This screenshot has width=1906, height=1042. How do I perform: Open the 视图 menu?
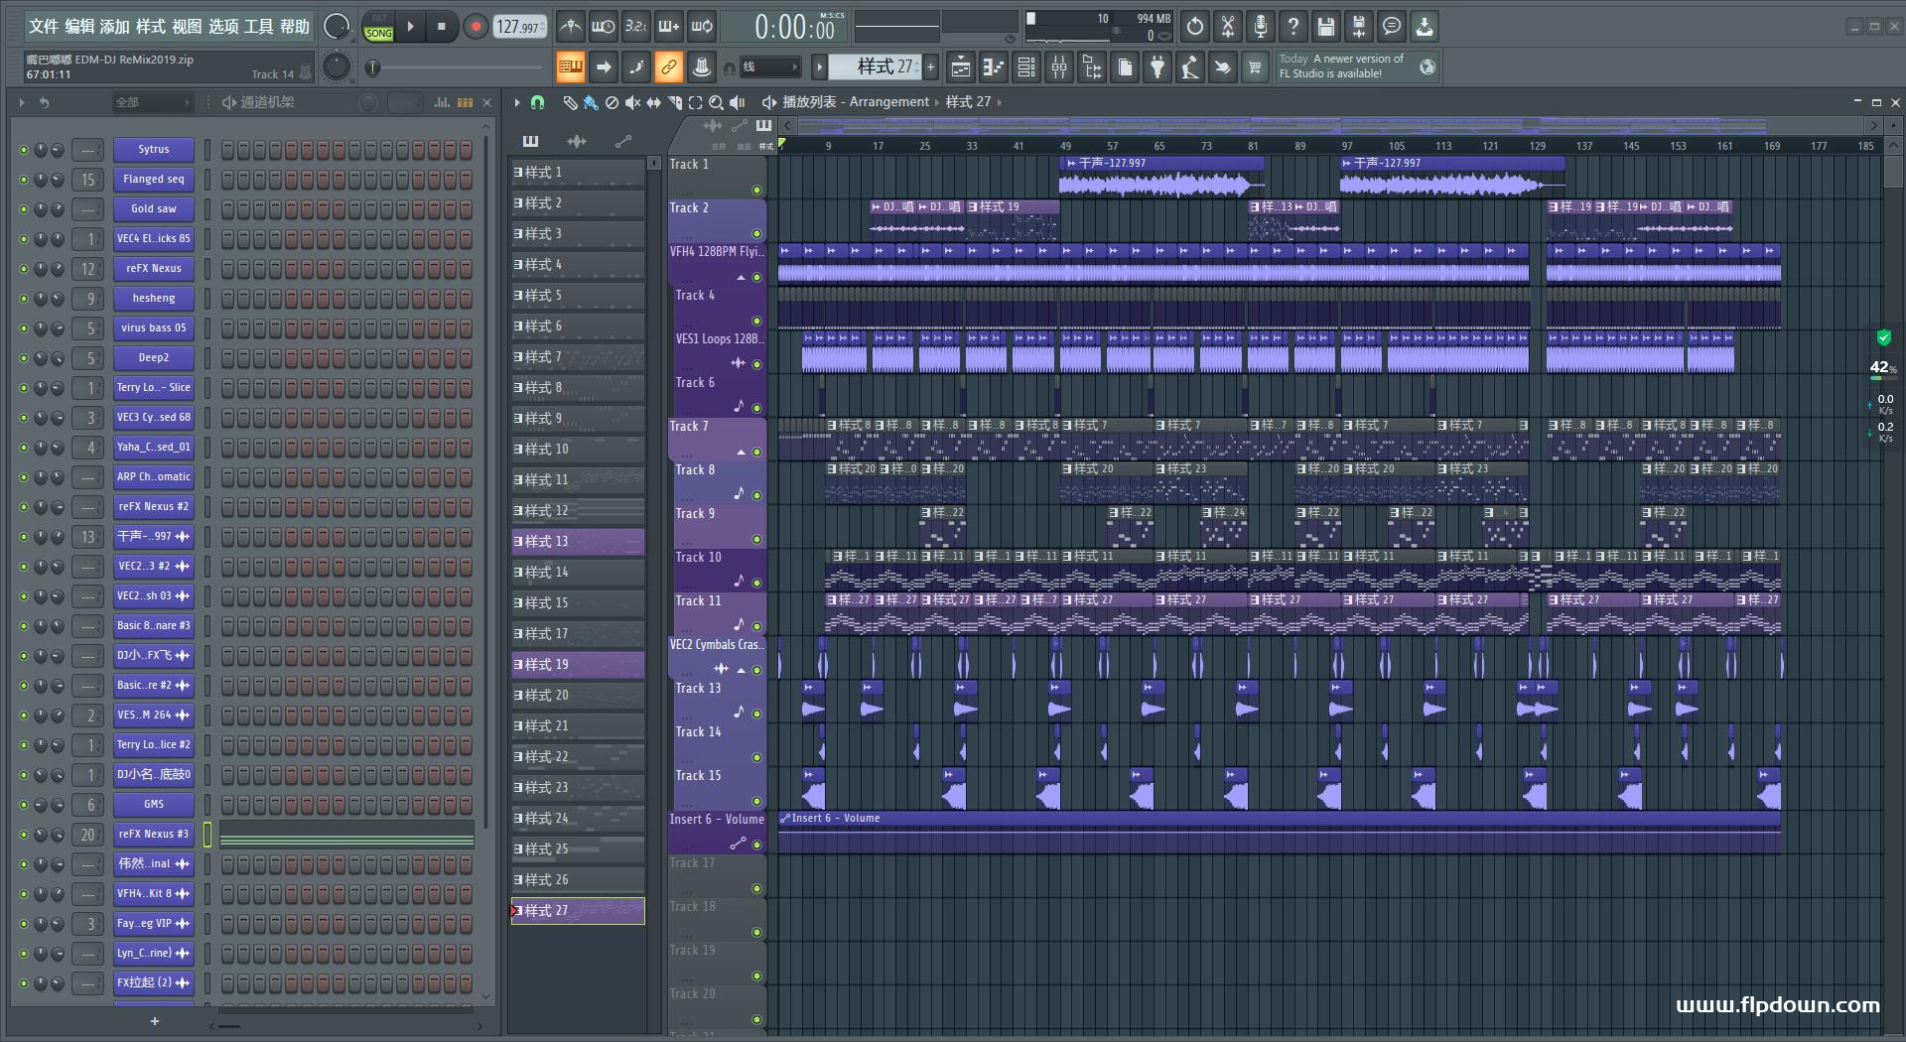(187, 27)
